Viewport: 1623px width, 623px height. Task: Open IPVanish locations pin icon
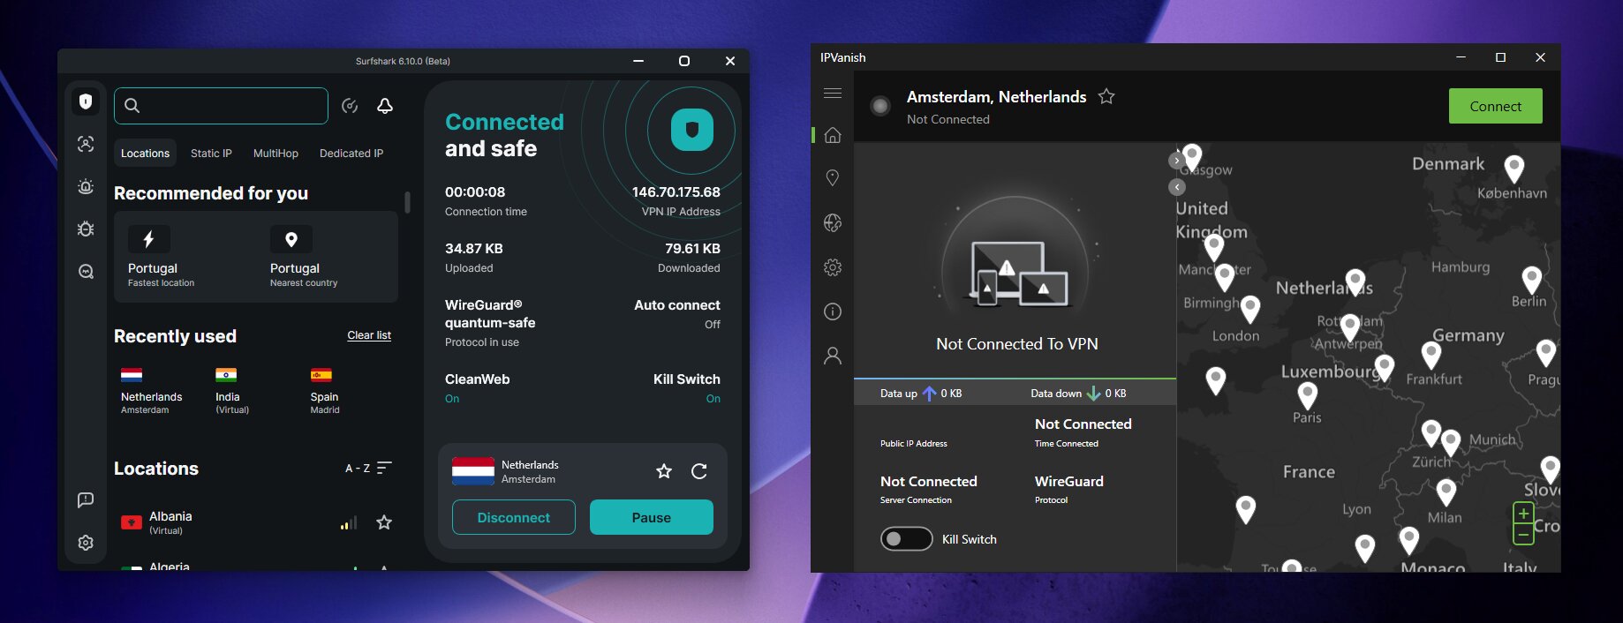coord(833,178)
